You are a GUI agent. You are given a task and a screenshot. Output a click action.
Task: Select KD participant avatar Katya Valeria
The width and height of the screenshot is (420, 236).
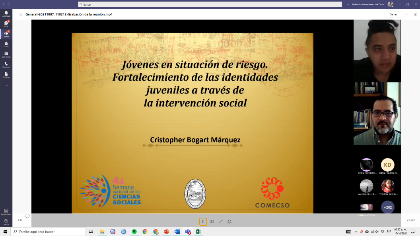tap(388, 165)
